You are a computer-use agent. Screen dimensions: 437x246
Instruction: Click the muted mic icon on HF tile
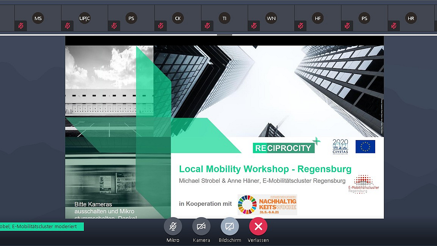(x=300, y=26)
